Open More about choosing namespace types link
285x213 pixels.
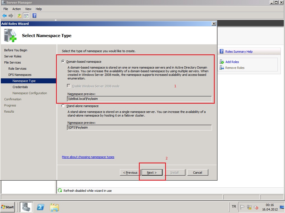[x=88, y=157]
